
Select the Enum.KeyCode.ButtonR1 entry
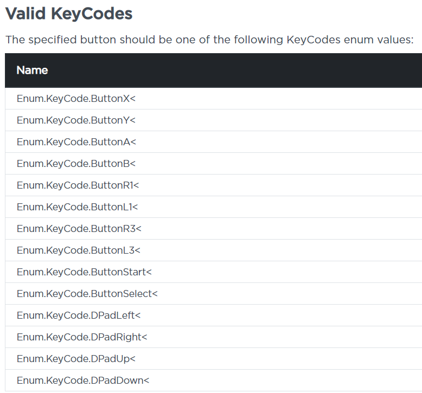tap(78, 185)
